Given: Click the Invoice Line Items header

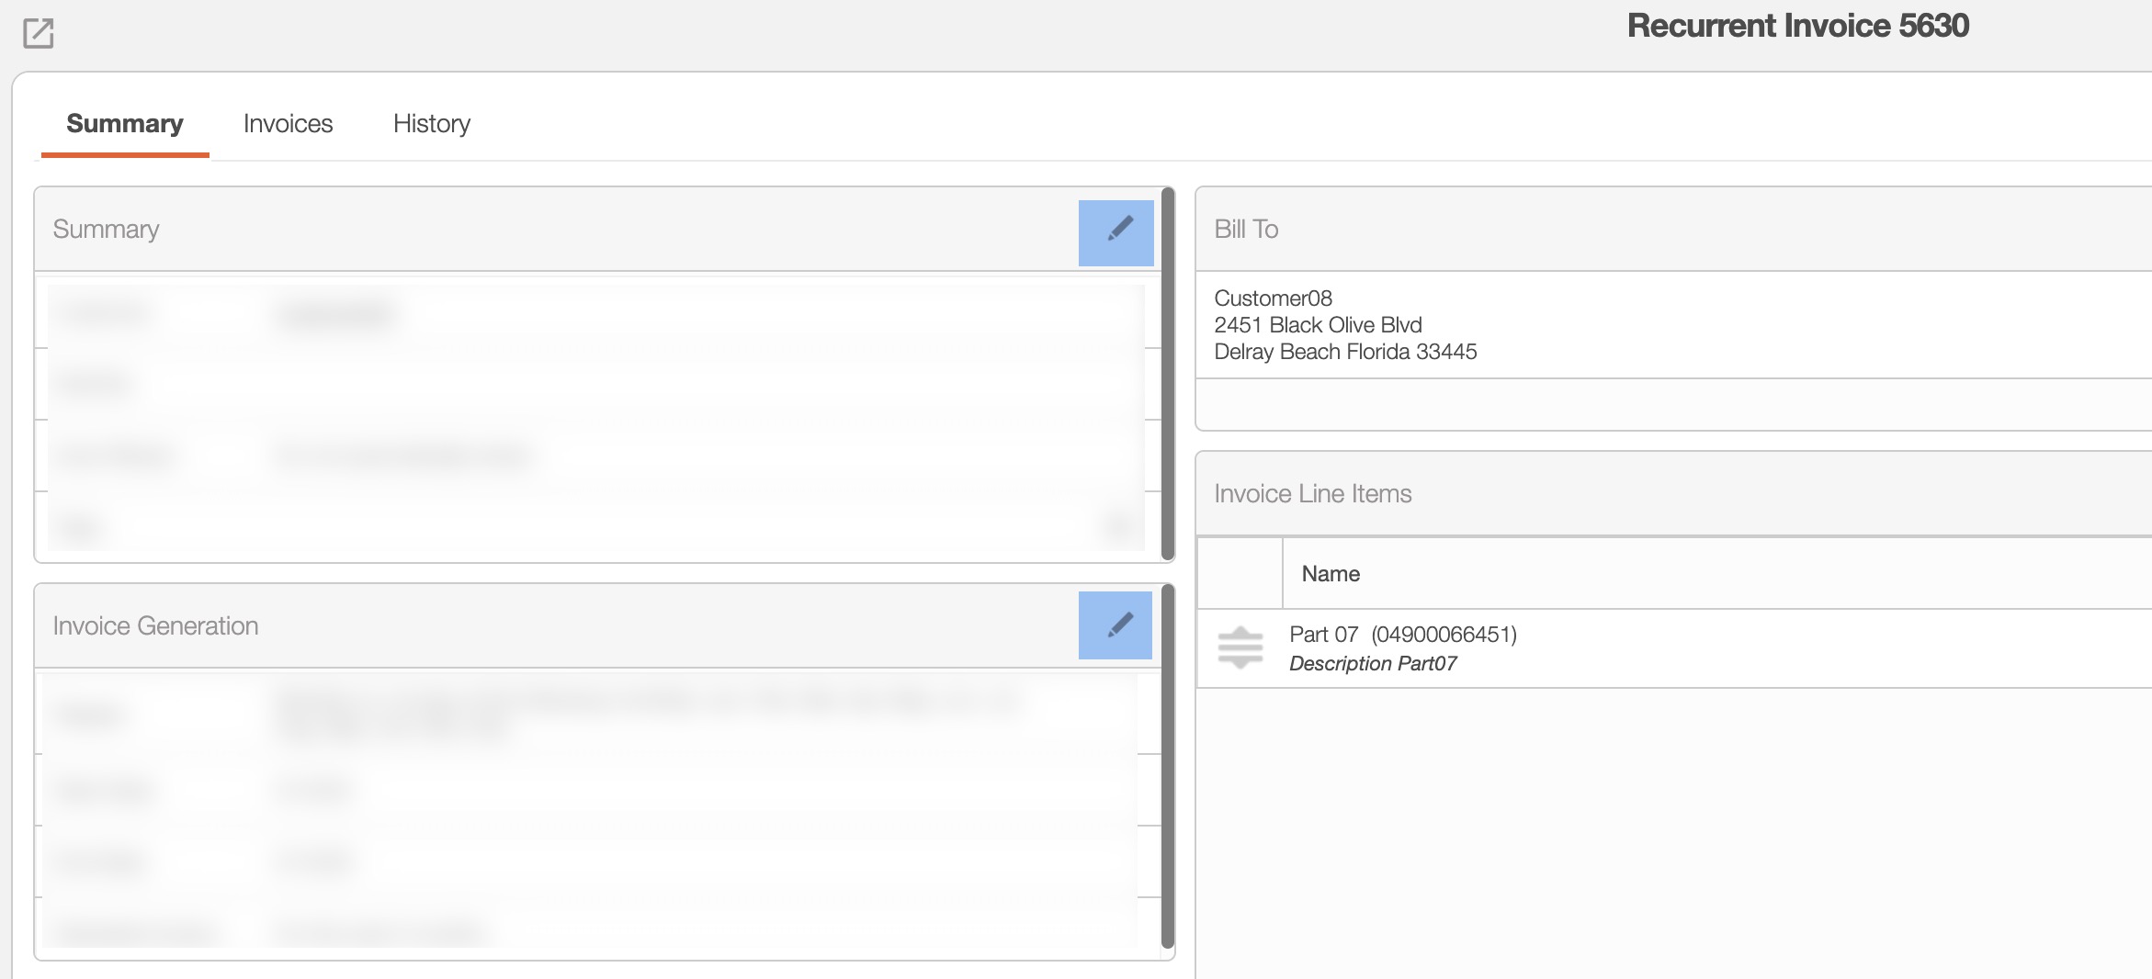Looking at the screenshot, I should point(1312,494).
